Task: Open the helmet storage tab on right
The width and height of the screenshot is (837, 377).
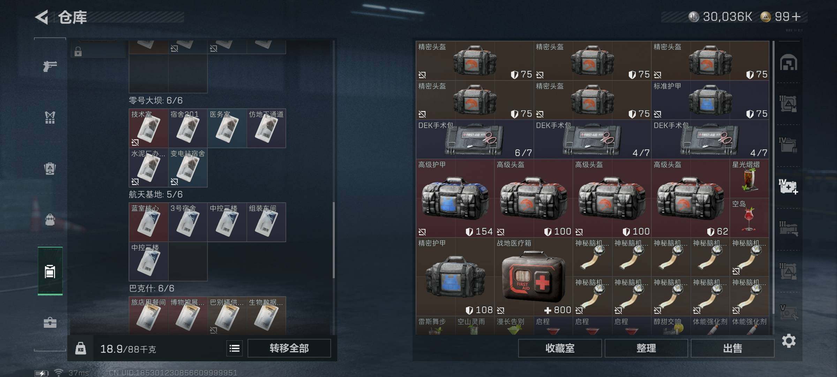Action: click(789, 63)
